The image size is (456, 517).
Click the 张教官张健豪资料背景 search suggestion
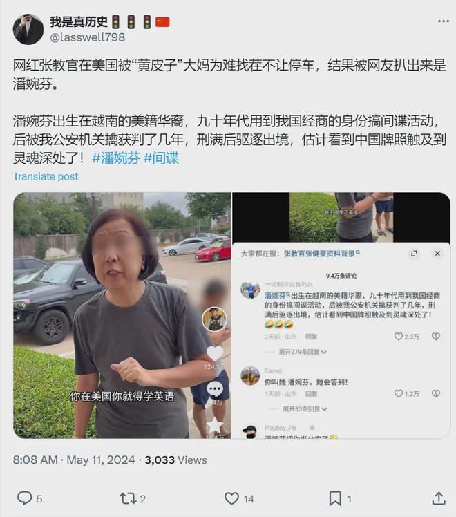[x=321, y=253]
